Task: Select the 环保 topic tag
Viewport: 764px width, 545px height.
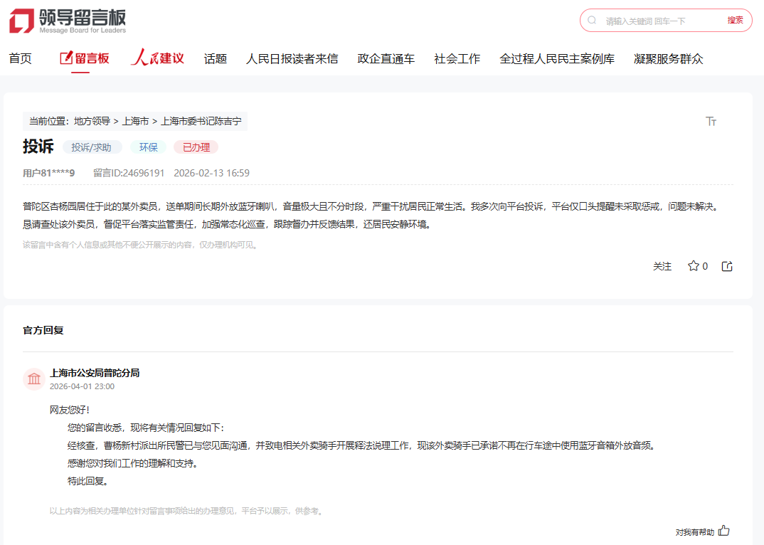Action: pyautogui.click(x=149, y=147)
